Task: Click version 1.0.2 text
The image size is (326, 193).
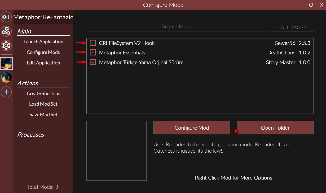Action: pyautogui.click(x=305, y=53)
